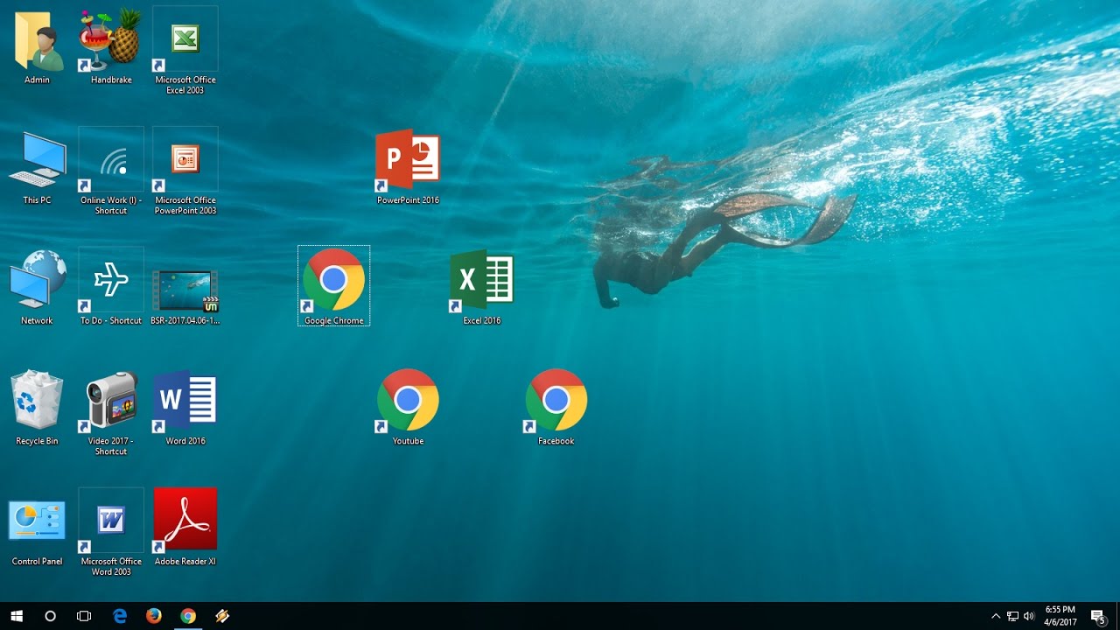Open Cortana search circle in taskbar
The image size is (1120, 630).
(x=50, y=616)
